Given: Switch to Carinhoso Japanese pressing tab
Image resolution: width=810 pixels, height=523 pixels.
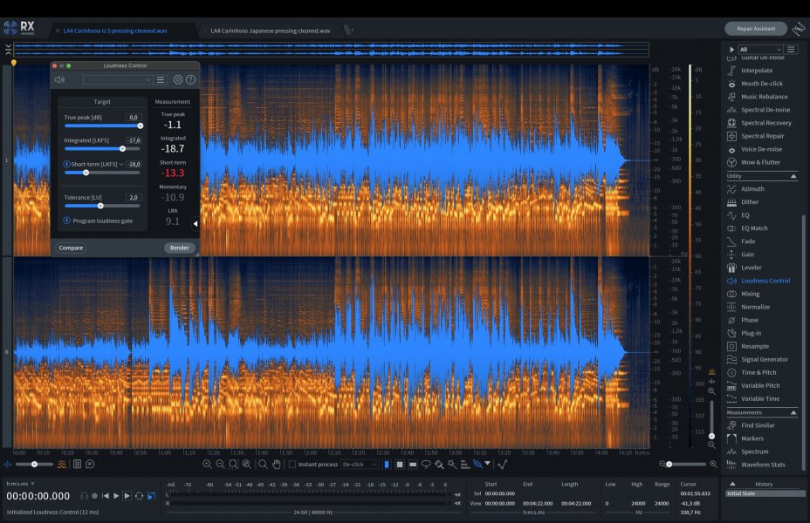Looking at the screenshot, I should (x=271, y=31).
